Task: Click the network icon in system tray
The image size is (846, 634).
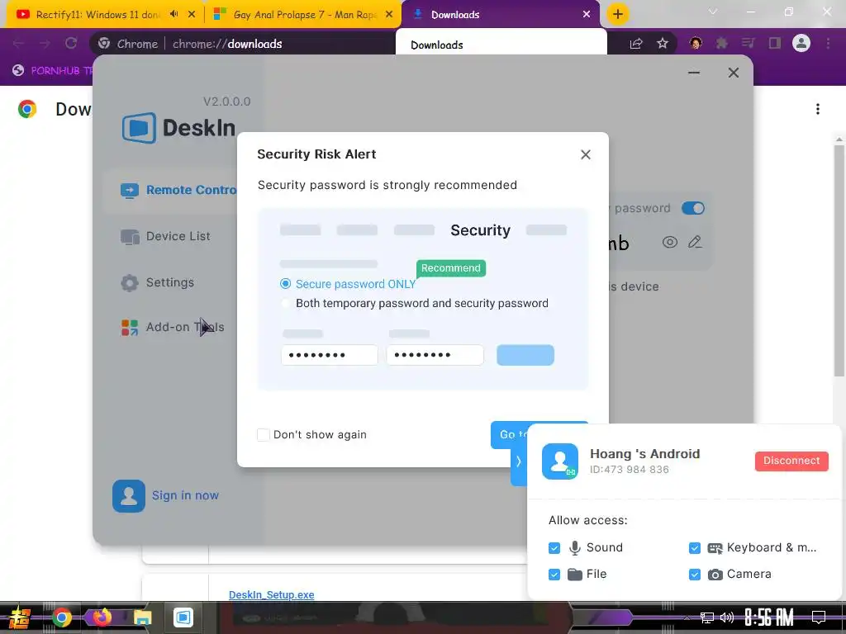Action: pos(707,617)
